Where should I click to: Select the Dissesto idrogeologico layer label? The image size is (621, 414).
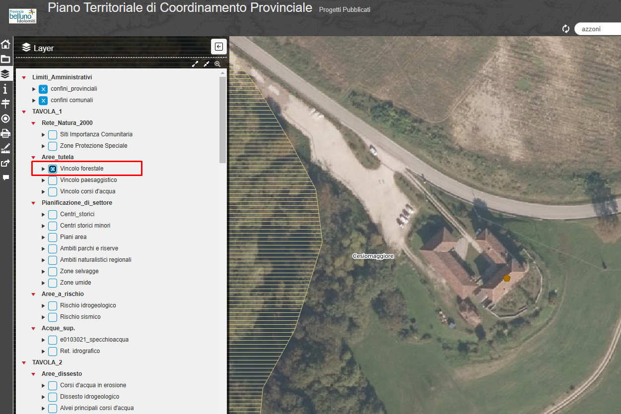coord(90,397)
